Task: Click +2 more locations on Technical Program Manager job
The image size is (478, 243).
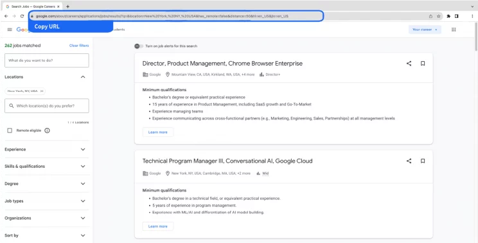Action: [243, 173]
